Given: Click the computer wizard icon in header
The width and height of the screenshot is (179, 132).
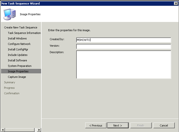Looking at the screenshot, I should click(x=10, y=14).
